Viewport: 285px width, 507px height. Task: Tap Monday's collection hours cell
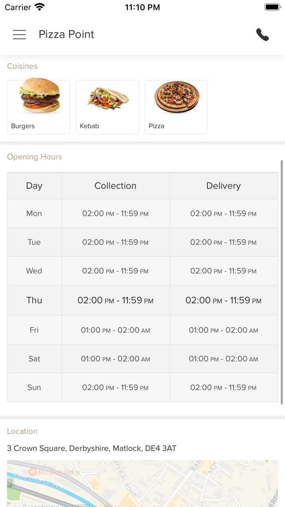click(x=115, y=214)
